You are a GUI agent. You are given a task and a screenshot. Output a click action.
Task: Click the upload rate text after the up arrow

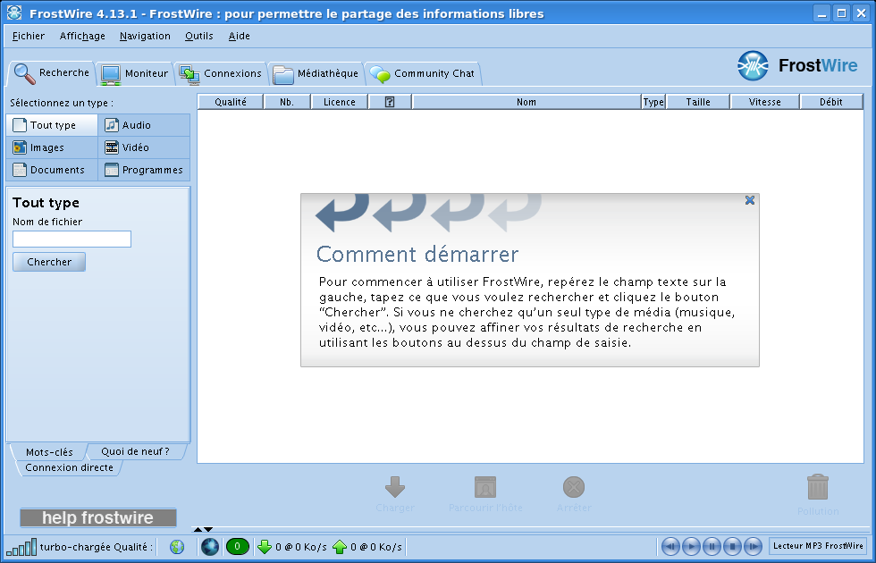click(376, 547)
